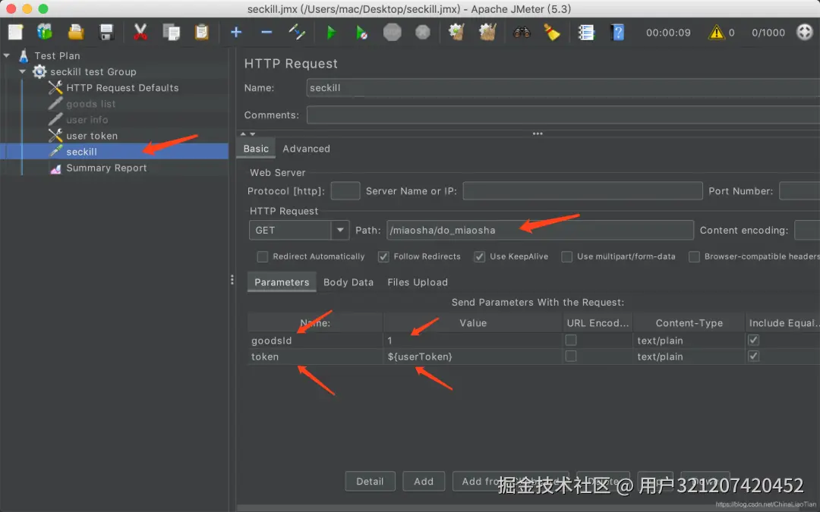Screen dimensions: 820x512
Task: Click the Add parameter button
Action: click(x=424, y=481)
